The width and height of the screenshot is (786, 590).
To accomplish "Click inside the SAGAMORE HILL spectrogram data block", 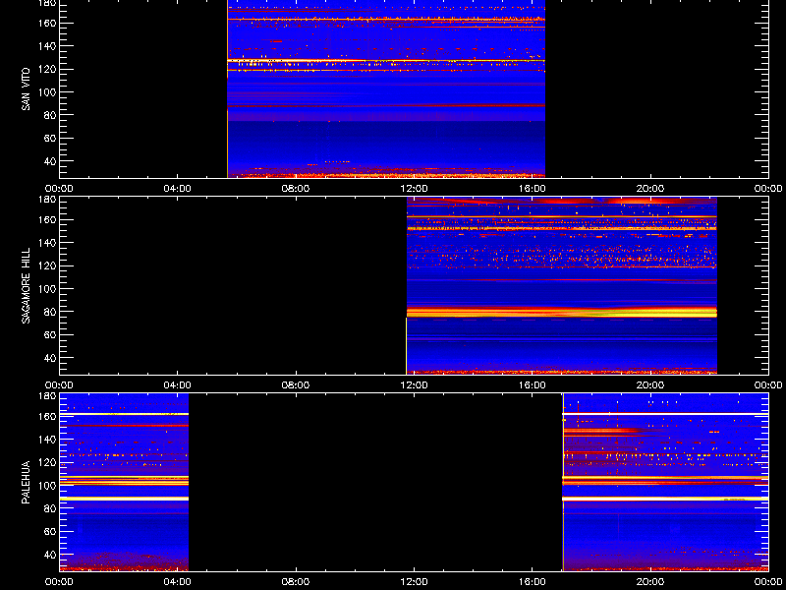I will click(561, 285).
